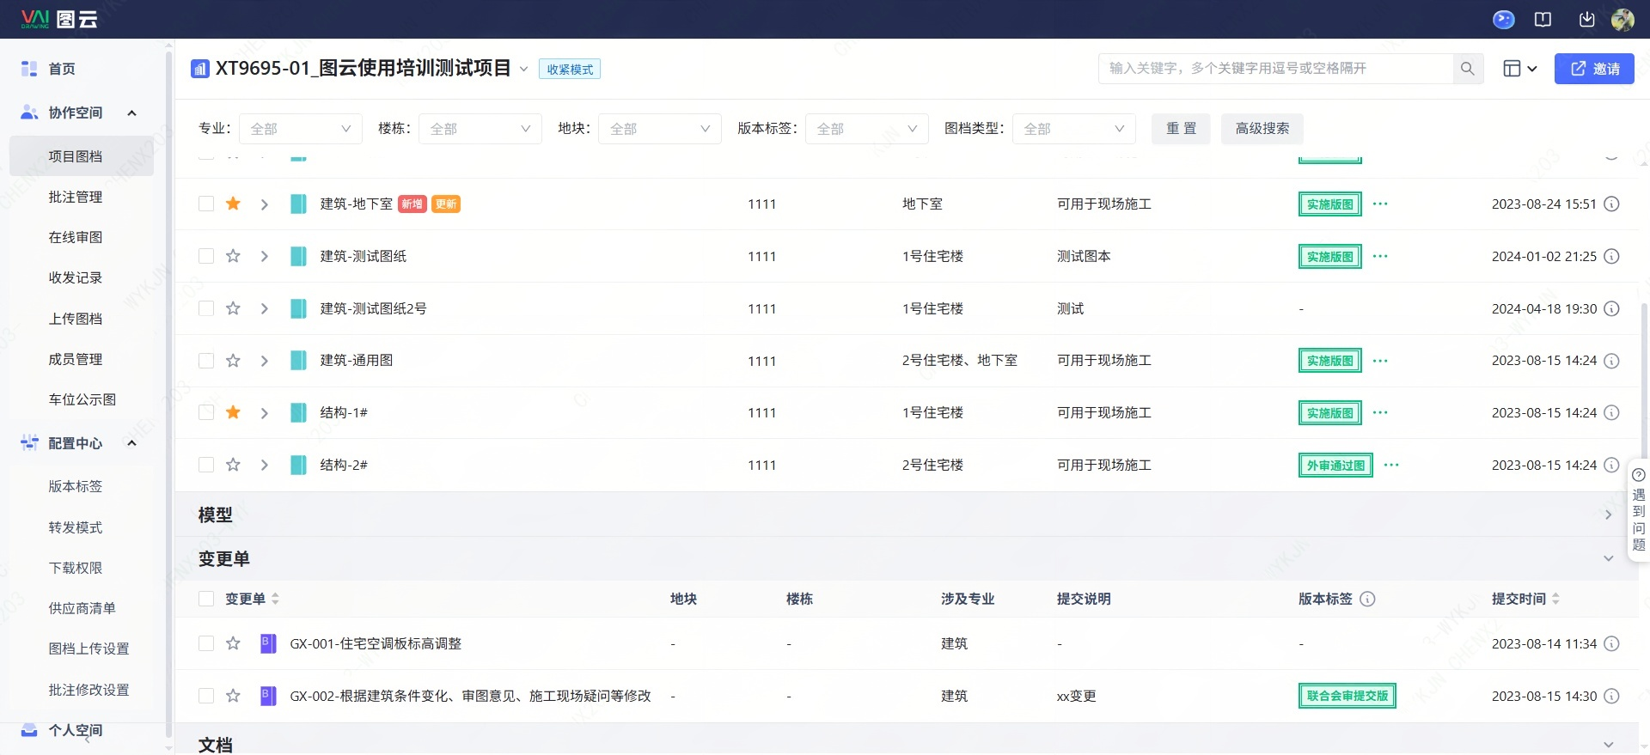Expand the 建筑-通用图 row
This screenshot has width=1650, height=755.
pos(265,361)
